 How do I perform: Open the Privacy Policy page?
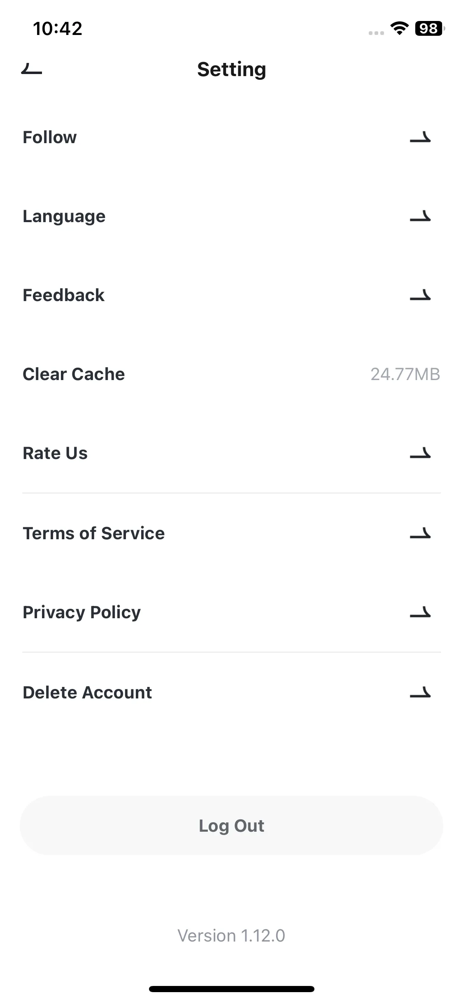point(231,612)
